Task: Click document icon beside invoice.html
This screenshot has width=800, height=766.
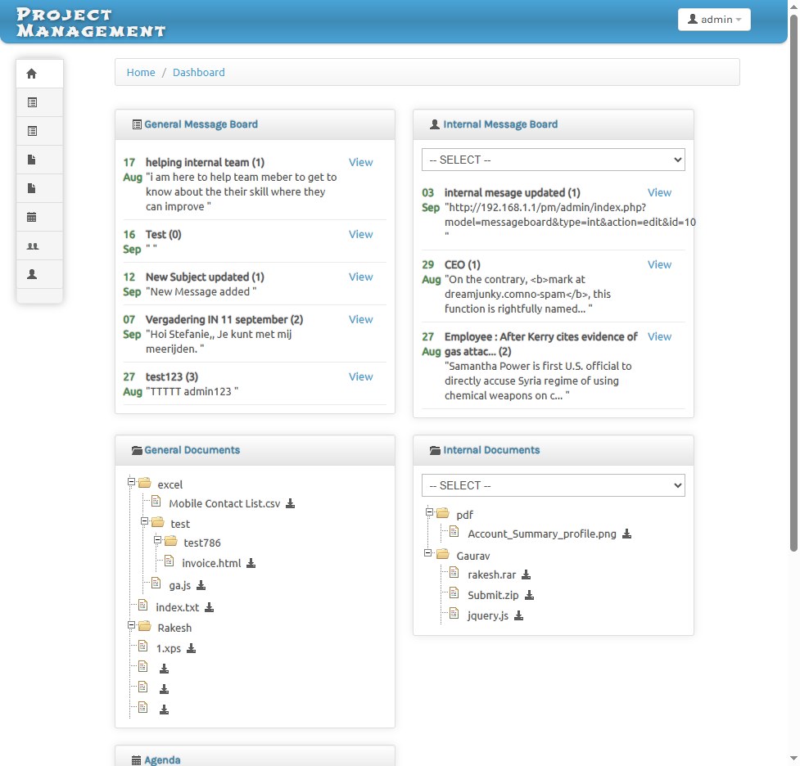Action: click(169, 561)
